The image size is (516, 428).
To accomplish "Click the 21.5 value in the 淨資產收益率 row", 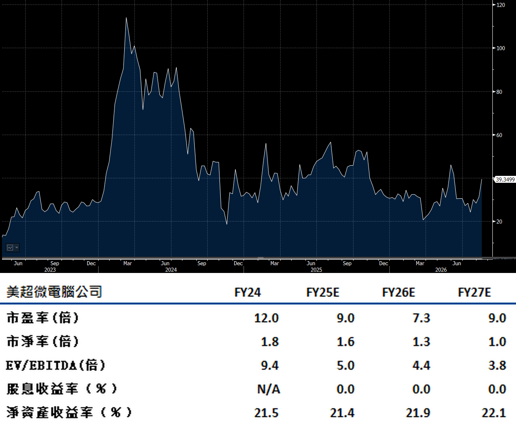I will click(x=266, y=412).
